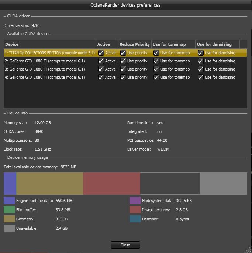The image size is (252, 253).
Task: Click the purple Nodesystem data swatch
Action: [135, 201]
